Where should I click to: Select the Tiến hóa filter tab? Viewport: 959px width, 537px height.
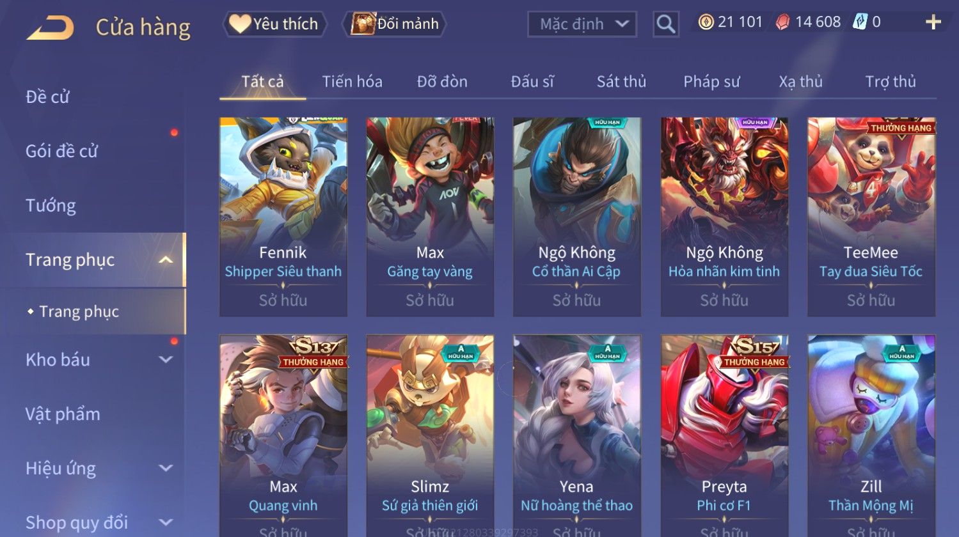click(352, 82)
